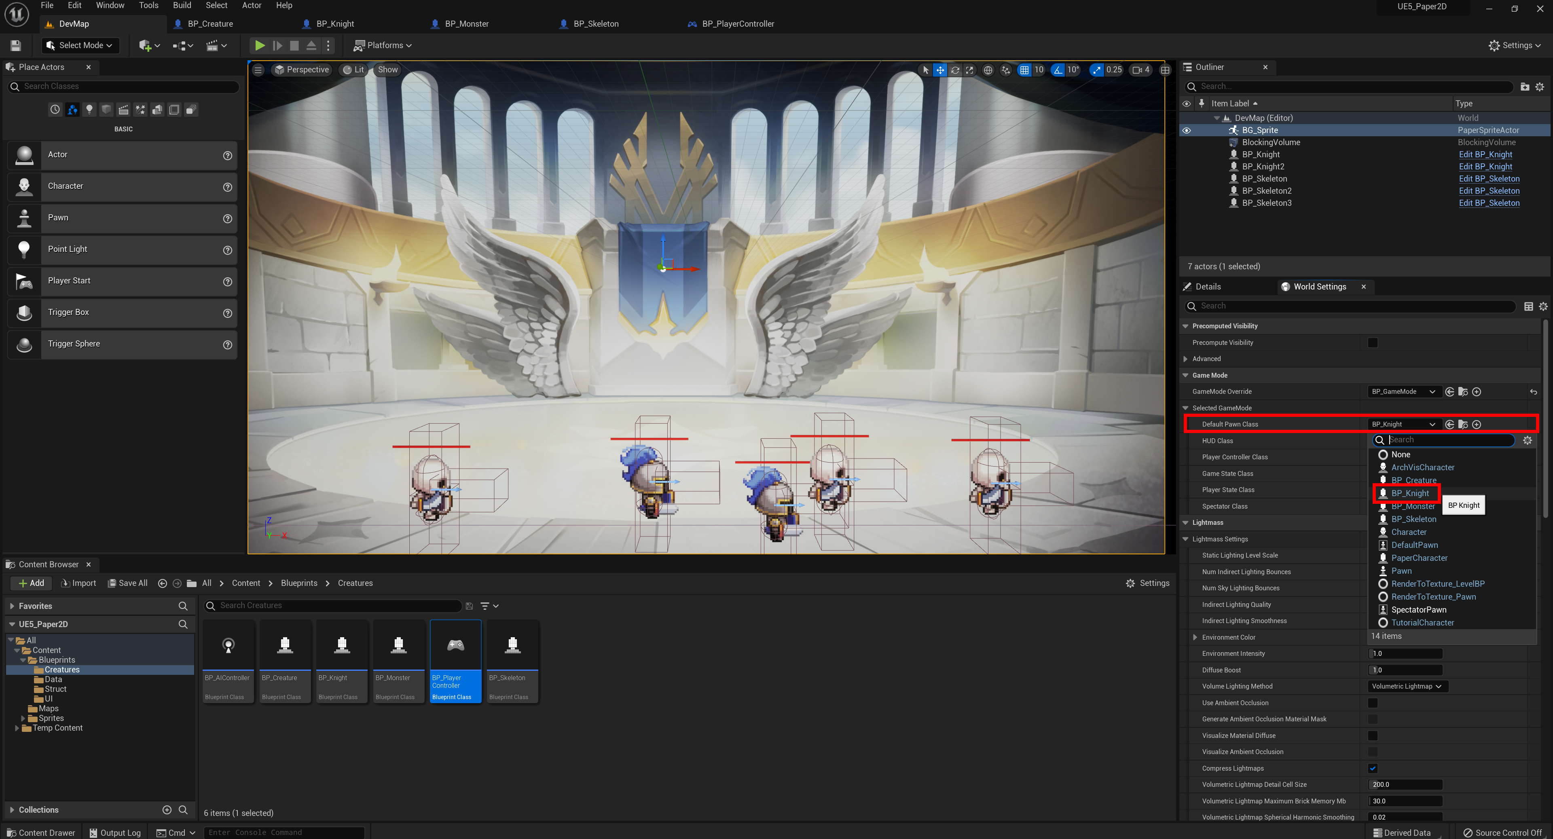Click the viewport layout maximize icon
Image resolution: width=1553 pixels, height=839 pixels.
pos(1165,70)
